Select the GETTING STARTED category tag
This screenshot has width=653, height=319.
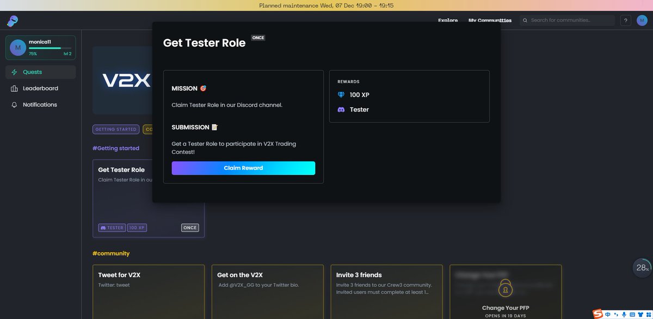[116, 130]
